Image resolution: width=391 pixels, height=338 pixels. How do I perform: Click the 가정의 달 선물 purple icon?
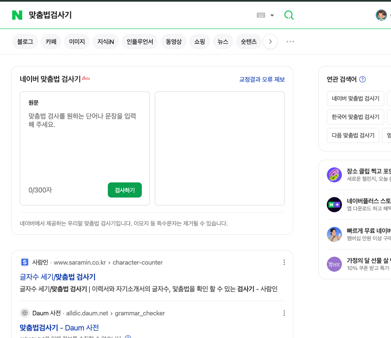point(334,264)
